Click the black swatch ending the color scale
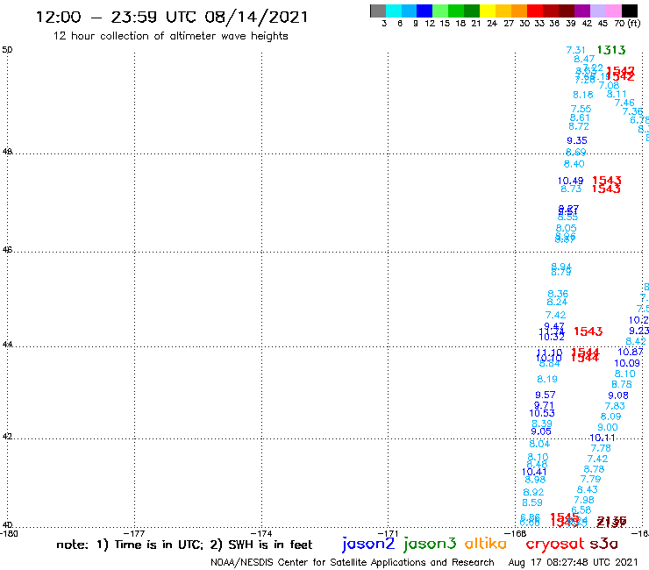The width and height of the screenshot is (649, 570). [629, 11]
